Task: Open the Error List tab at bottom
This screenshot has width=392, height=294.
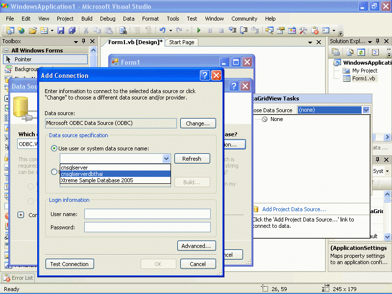Action: [18, 278]
